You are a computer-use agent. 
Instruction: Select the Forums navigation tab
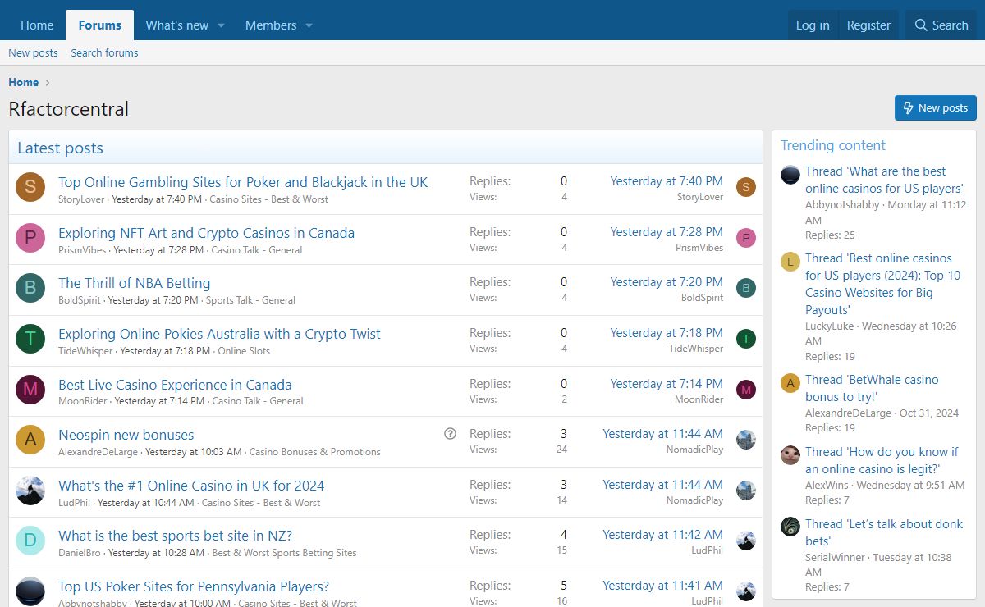(100, 25)
